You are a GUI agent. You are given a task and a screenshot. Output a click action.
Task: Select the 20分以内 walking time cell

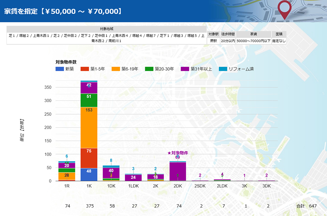click(228, 41)
